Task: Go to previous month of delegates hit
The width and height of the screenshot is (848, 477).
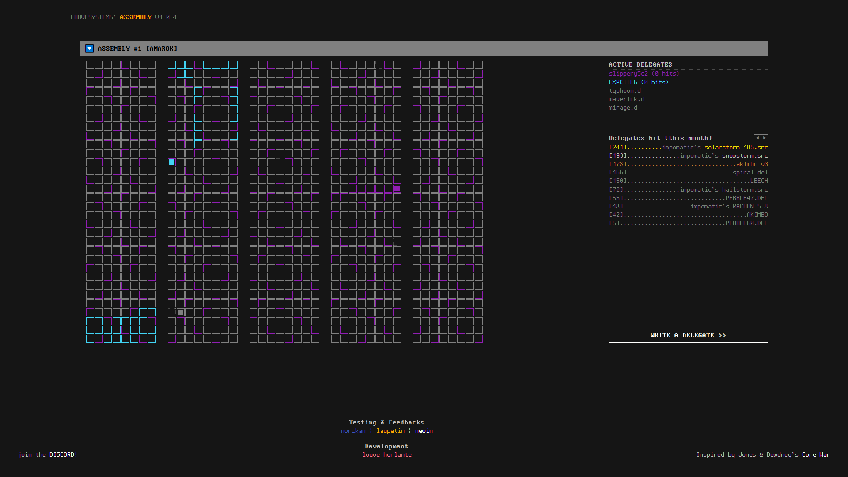Action: point(757,138)
